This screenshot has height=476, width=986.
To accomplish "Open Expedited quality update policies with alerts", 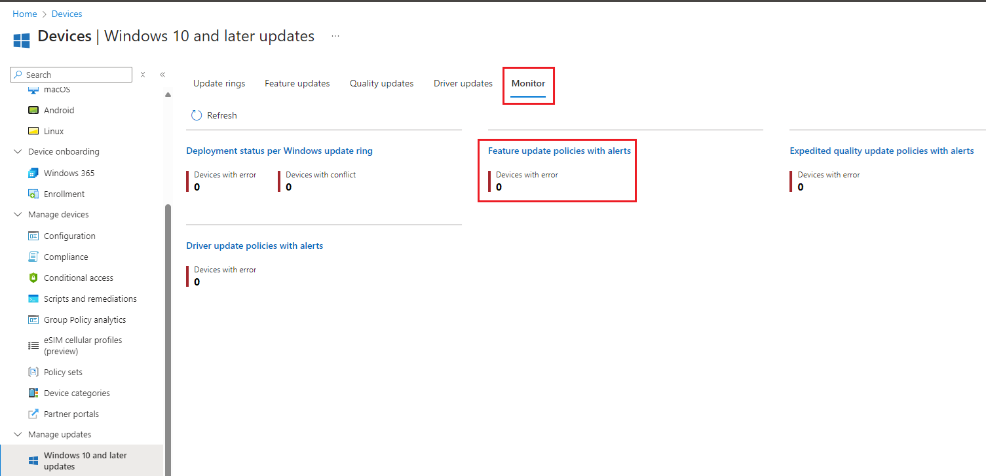I will [x=882, y=151].
